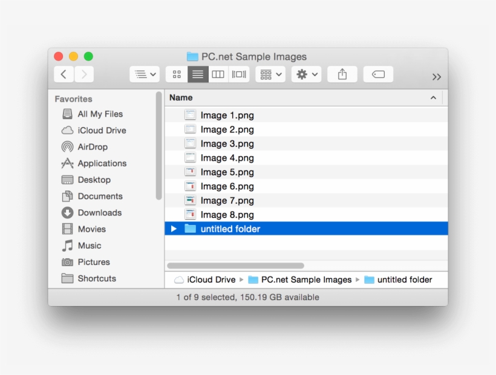This screenshot has height=375, width=496.
Task: Select Image 6.png
Action: tap(306, 186)
